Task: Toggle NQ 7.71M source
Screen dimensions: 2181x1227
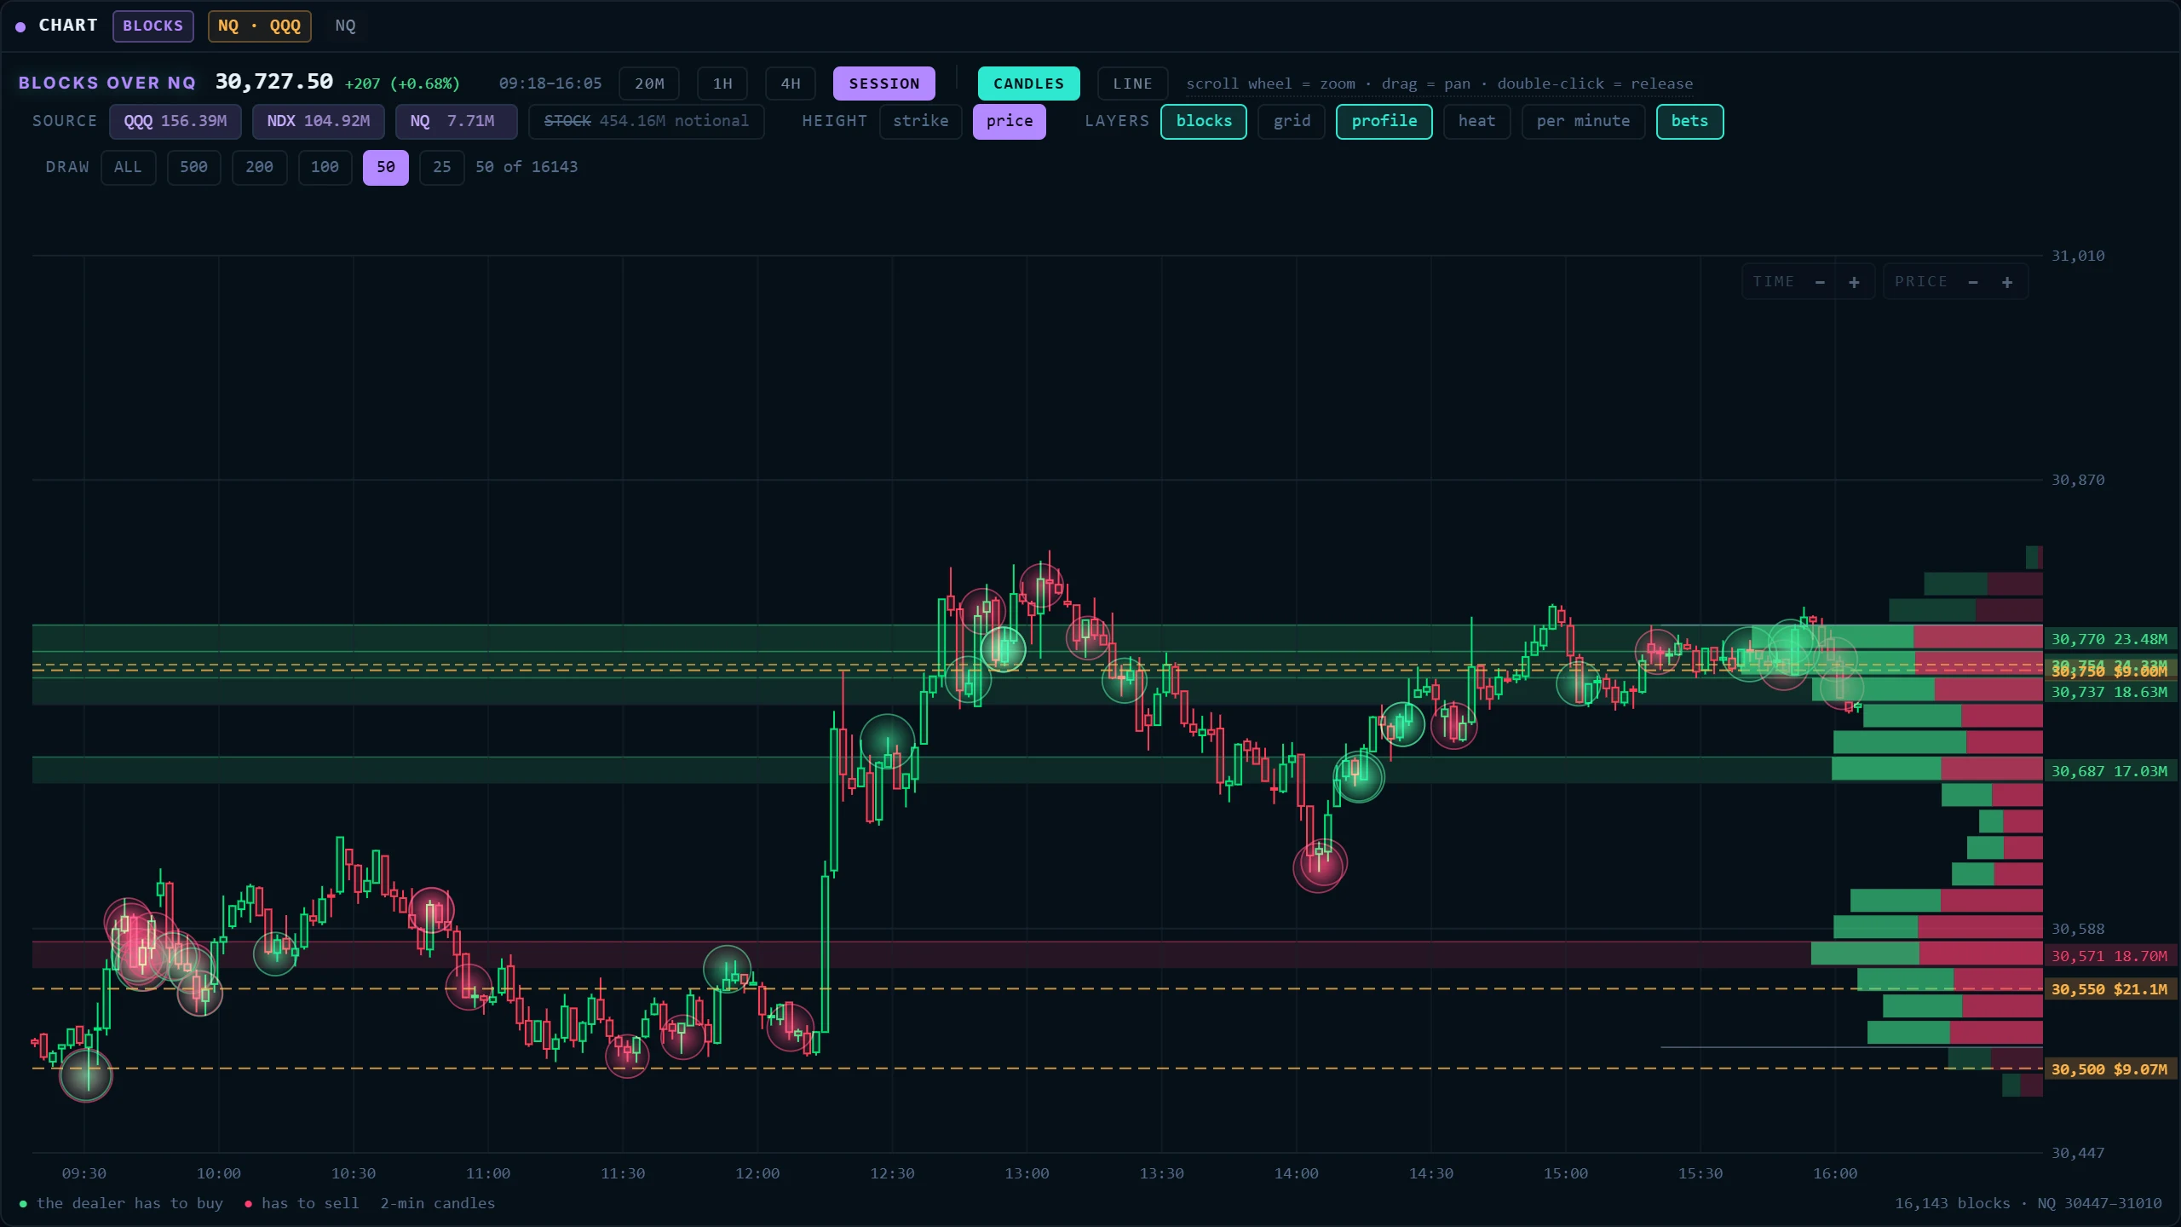Action: 456,121
